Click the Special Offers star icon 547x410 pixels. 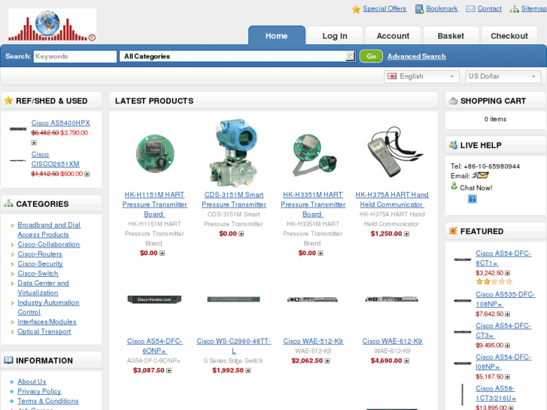pos(356,9)
